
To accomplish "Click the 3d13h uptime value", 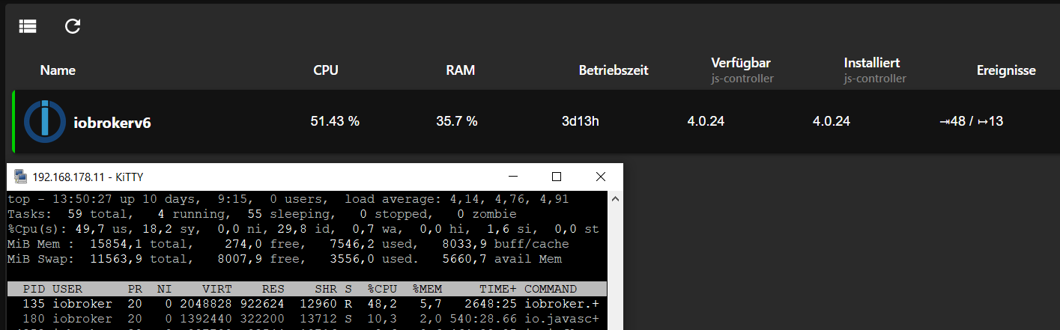I will (x=581, y=121).
